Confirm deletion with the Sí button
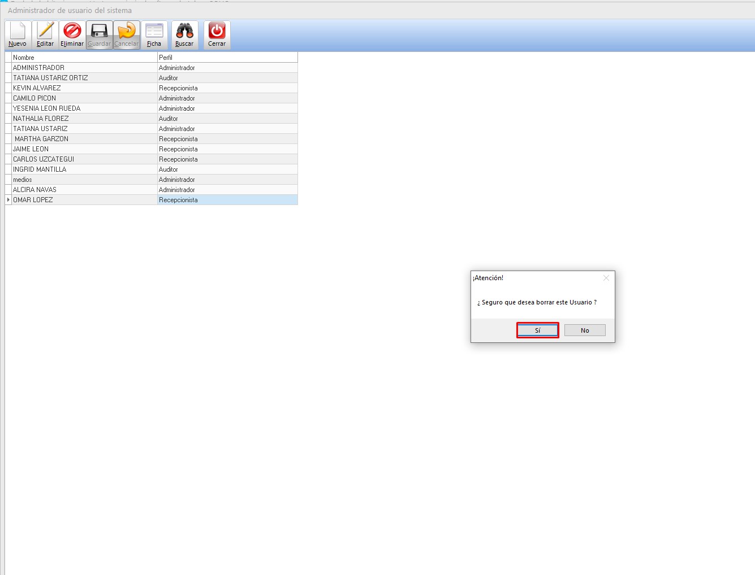Image resolution: width=755 pixels, height=575 pixels. (537, 330)
